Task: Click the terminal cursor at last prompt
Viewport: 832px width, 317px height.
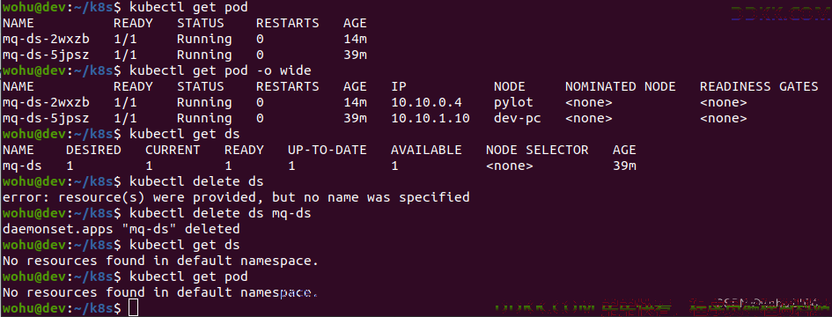Action: pos(133,308)
